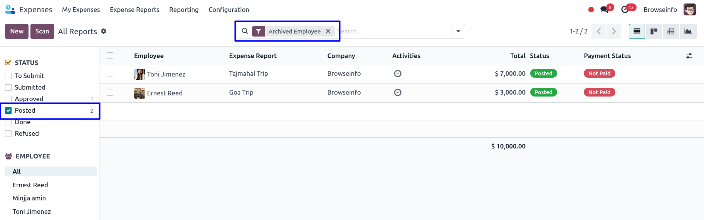704x220 pixels.
Task: Open the activities clock icon in navbar
Action: (x=625, y=10)
